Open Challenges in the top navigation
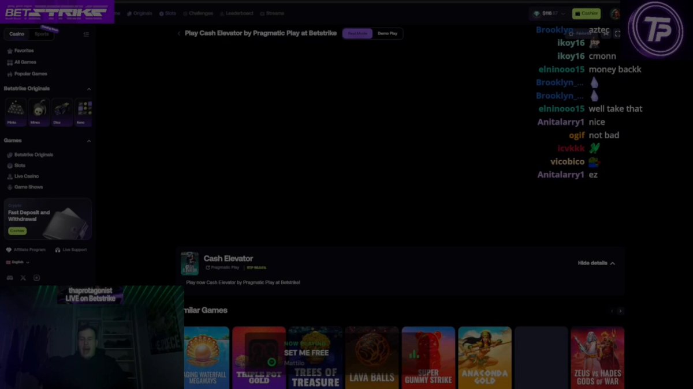 pyautogui.click(x=198, y=13)
